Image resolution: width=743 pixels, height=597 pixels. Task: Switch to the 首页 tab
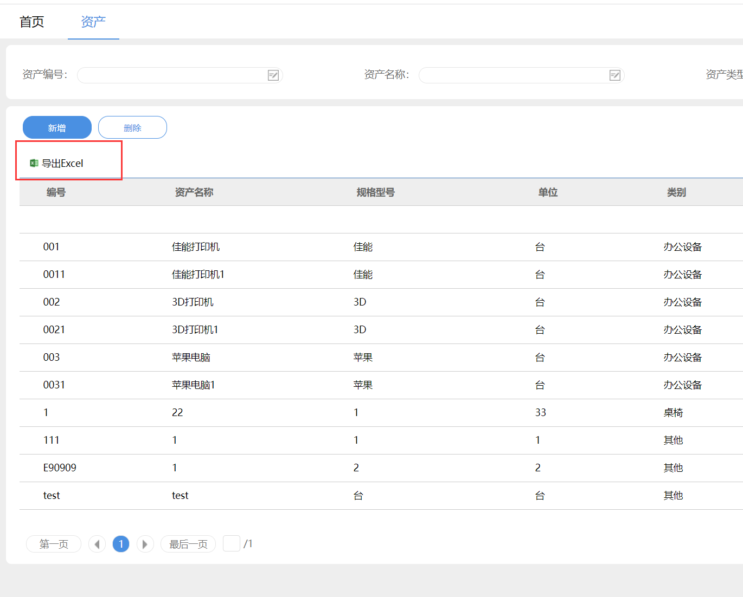(32, 22)
